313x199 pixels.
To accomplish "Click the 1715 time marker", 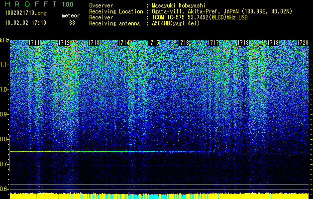I will point(153,43).
